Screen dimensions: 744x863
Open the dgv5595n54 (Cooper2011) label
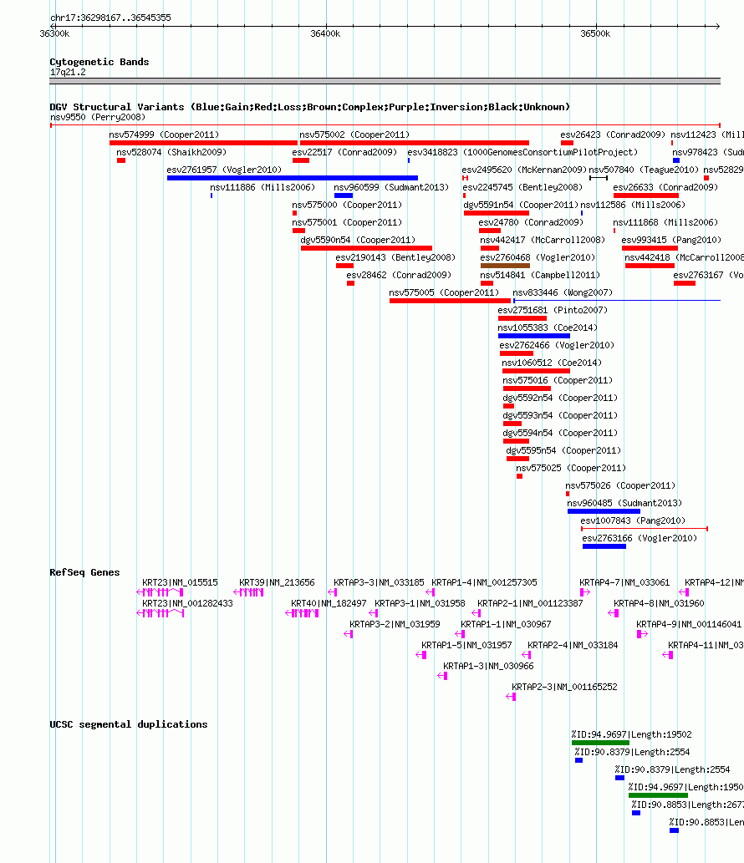563,451
